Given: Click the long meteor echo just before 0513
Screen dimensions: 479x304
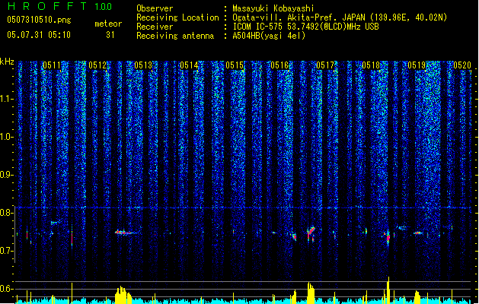Looking at the screenshot, I should (125, 233).
